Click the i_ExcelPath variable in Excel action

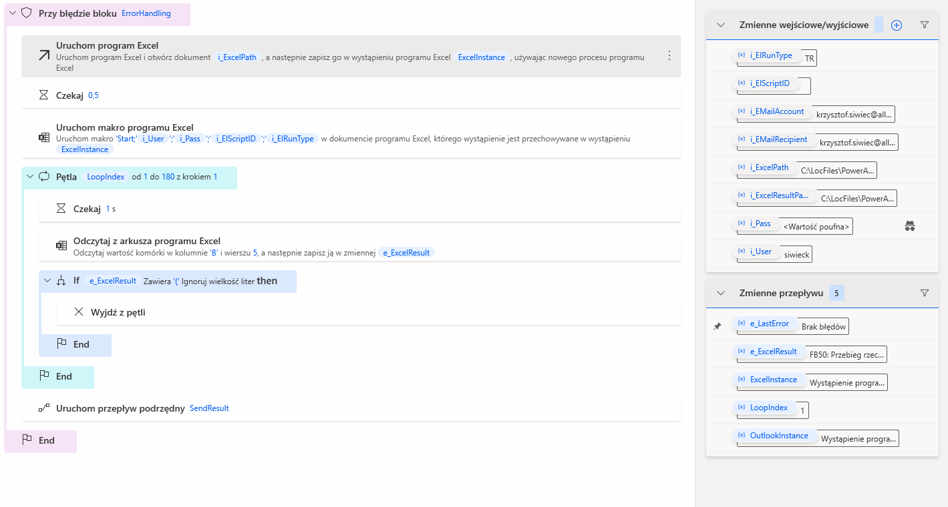tap(237, 57)
